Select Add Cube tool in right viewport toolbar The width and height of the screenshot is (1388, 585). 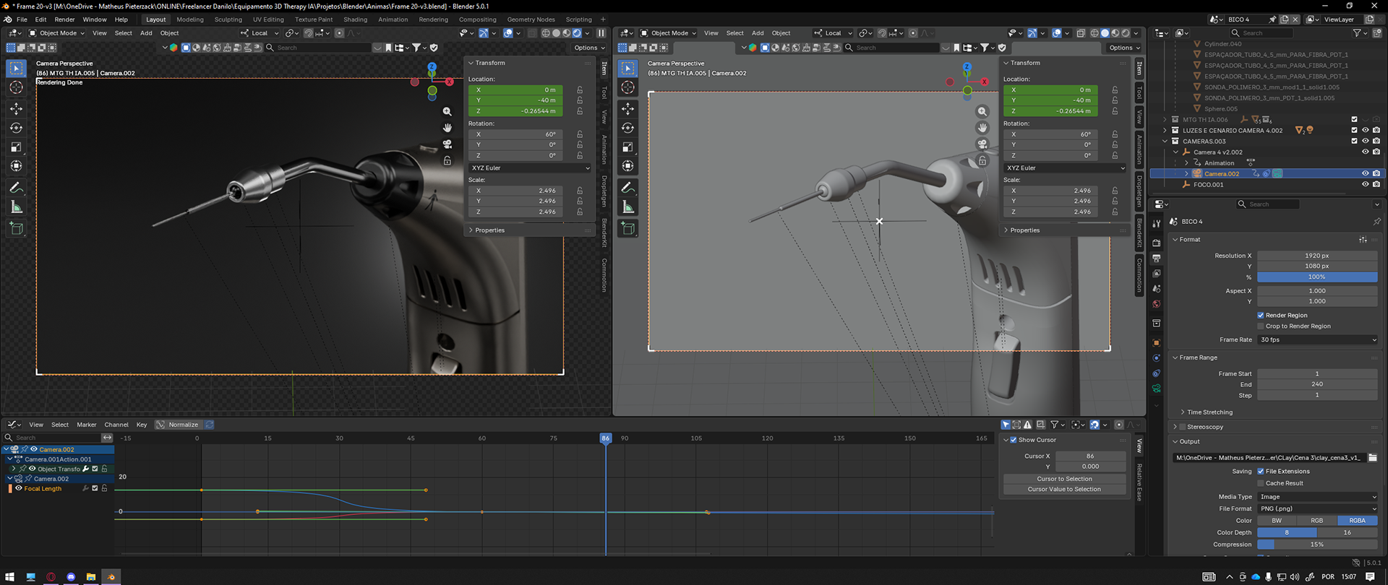pyautogui.click(x=627, y=228)
